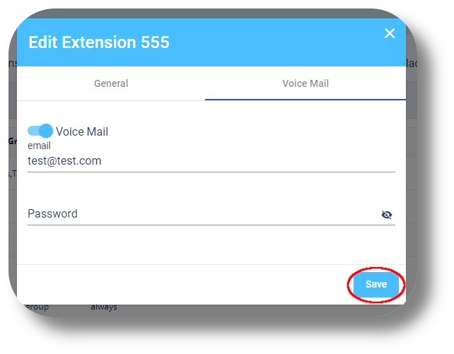Click the blue underline below Voice Mail tab

[x=305, y=100]
